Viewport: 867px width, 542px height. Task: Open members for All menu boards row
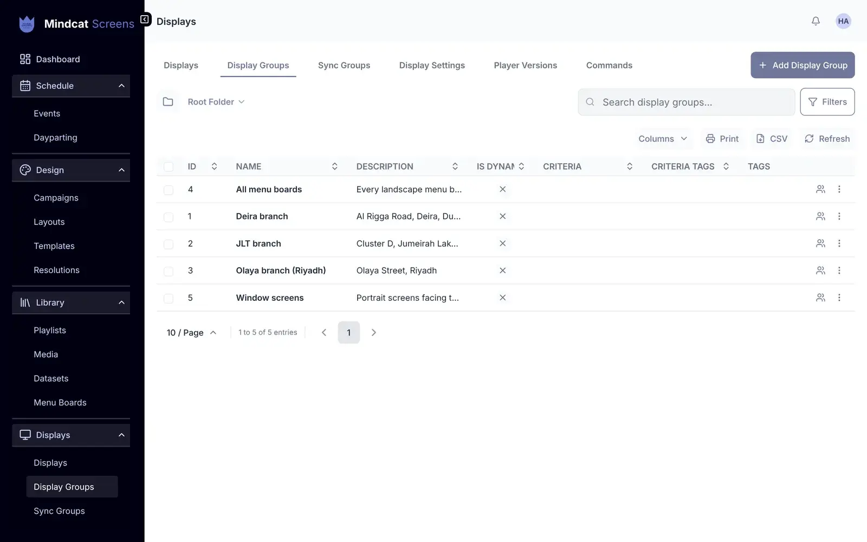click(x=820, y=189)
